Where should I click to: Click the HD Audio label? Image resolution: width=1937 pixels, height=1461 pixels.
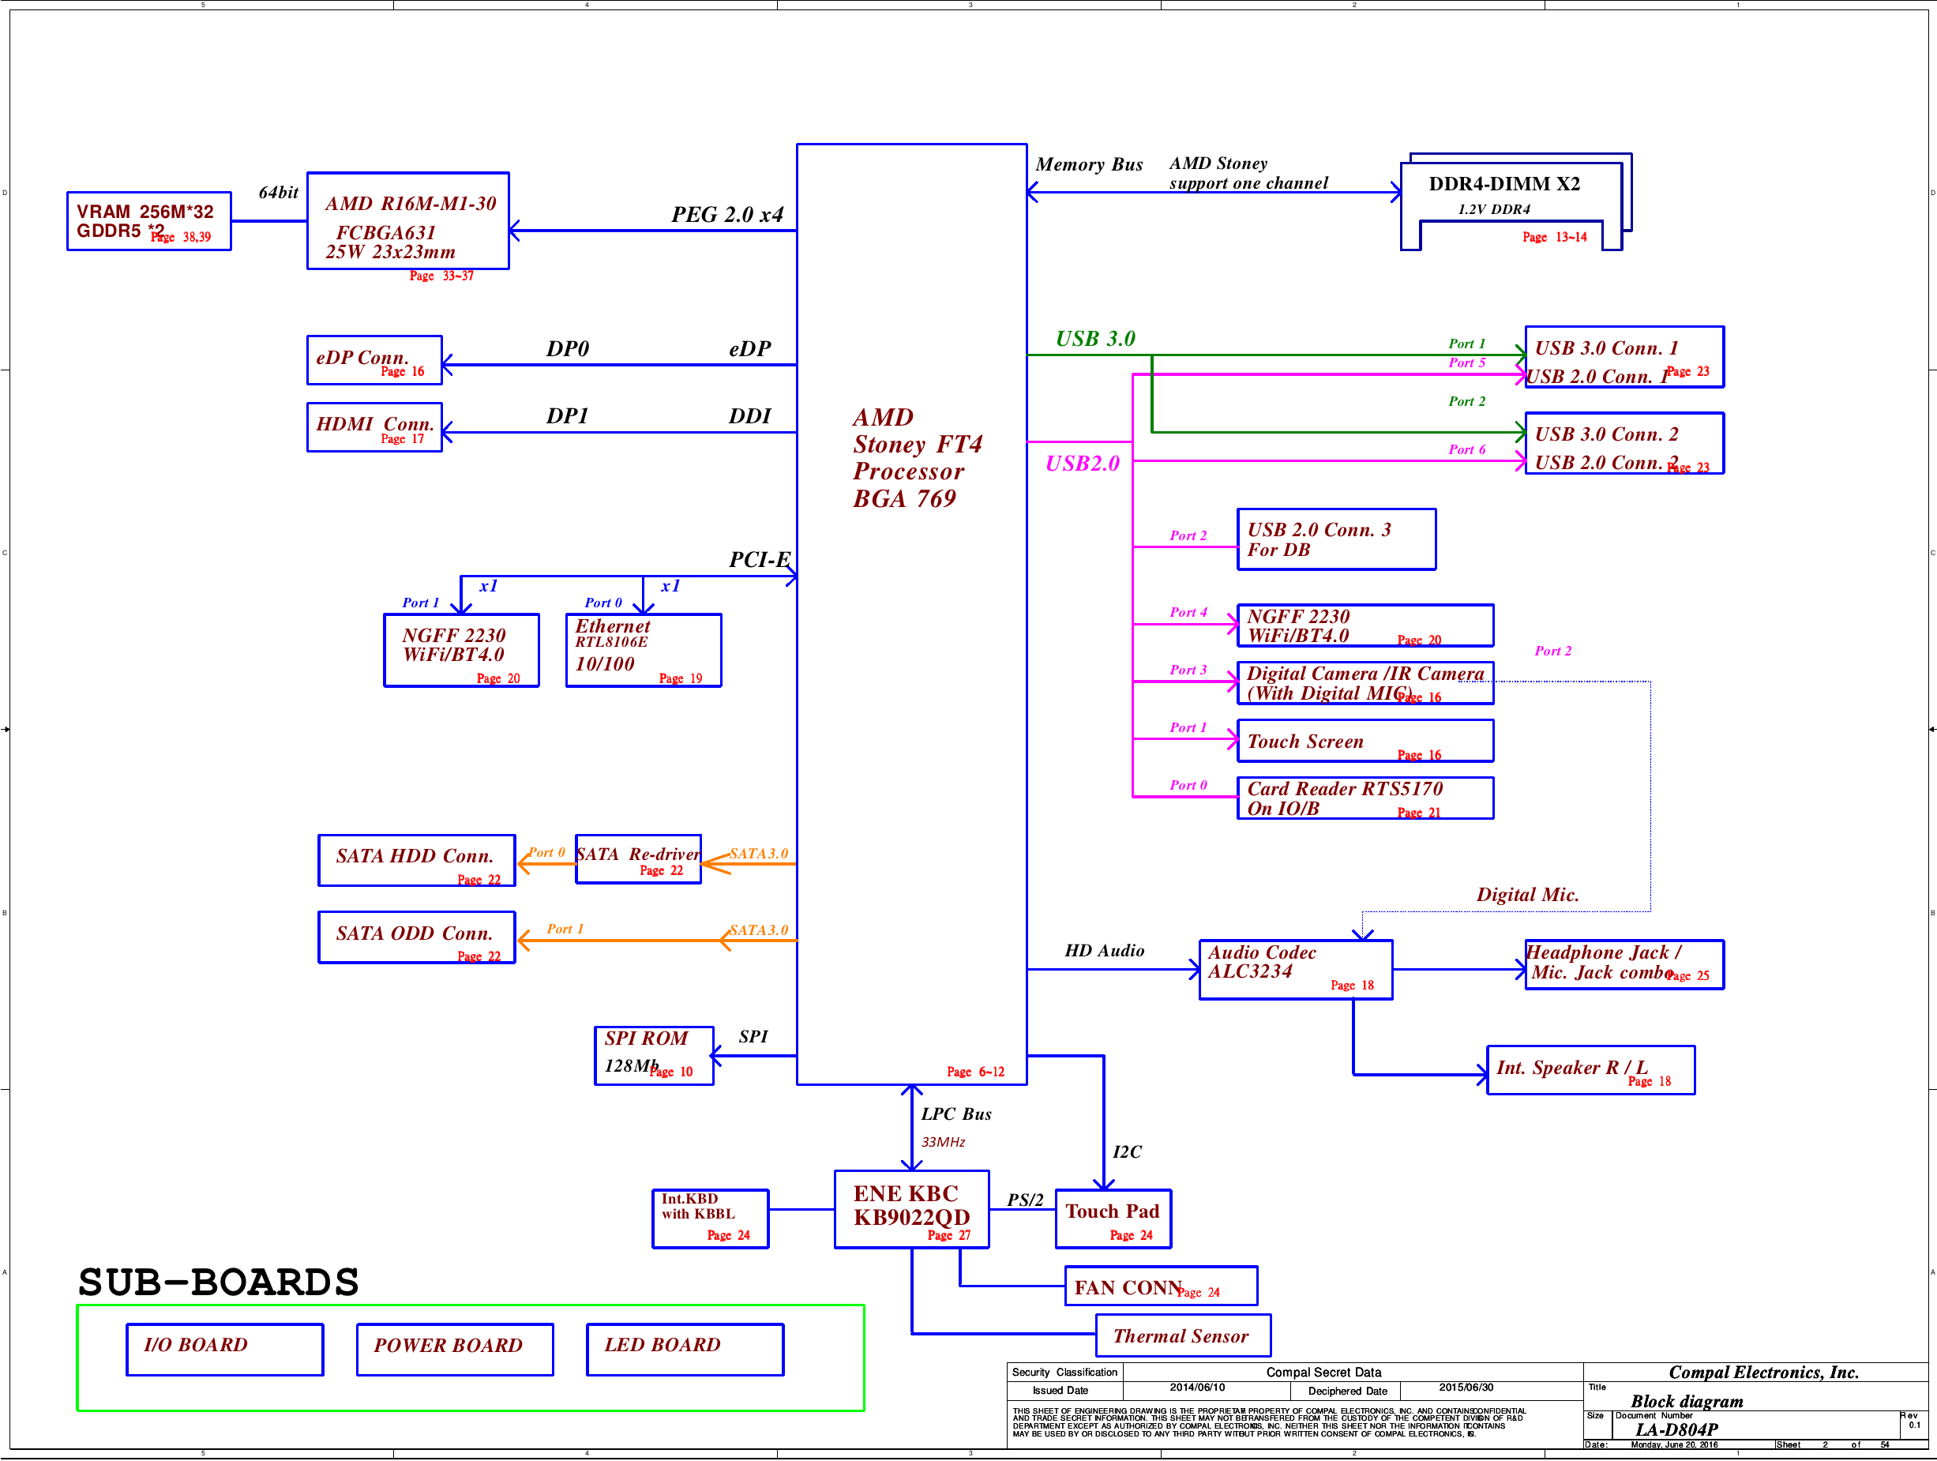tap(1104, 950)
